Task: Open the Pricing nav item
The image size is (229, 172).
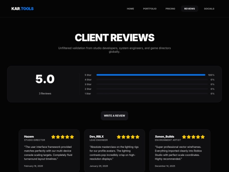Action: [170, 8]
